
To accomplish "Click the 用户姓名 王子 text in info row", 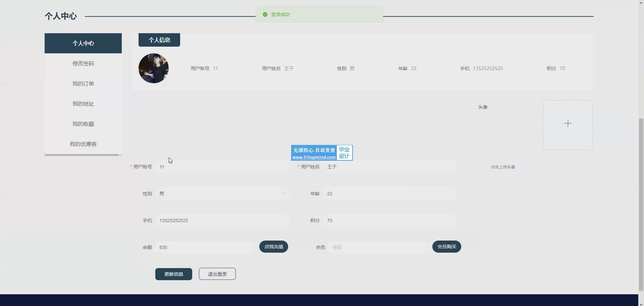I will pos(278,68).
